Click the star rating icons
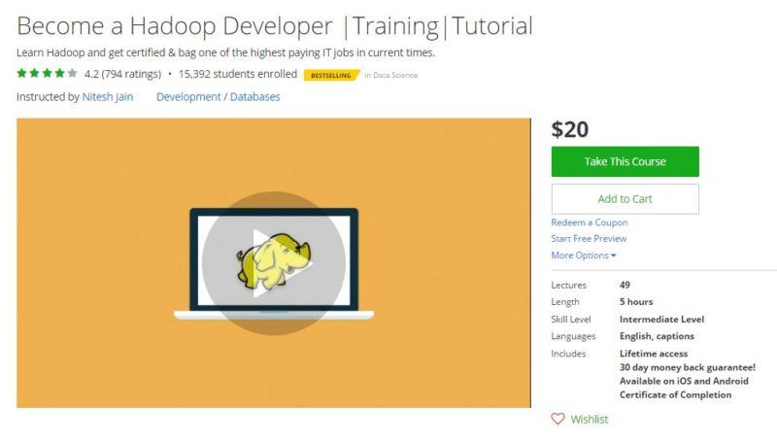Image resolution: width=777 pixels, height=443 pixels. point(47,73)
